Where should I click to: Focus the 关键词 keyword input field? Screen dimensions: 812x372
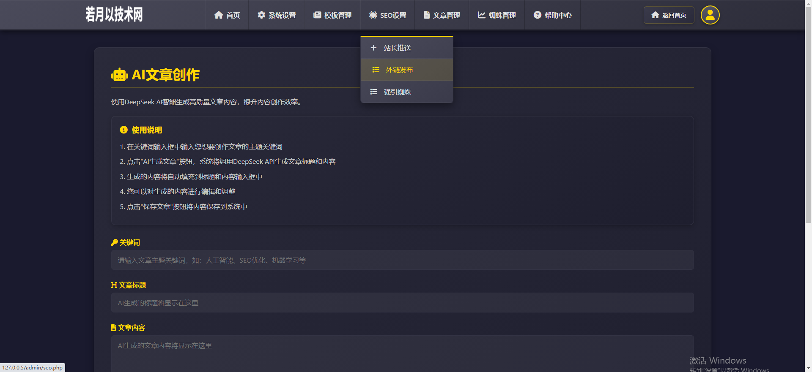(402, 260)
